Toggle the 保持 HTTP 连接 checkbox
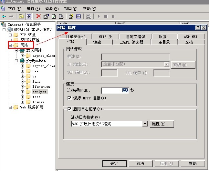This screenshot has width=209, height=171. (x=69, y=98)
